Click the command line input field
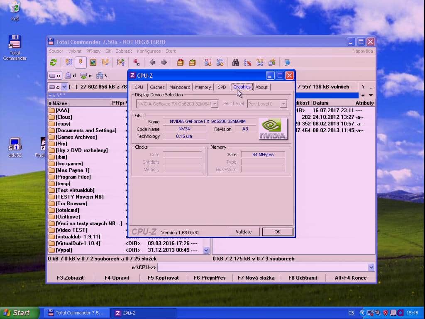The height and width of the screenshot is (319, 425). point(263,267)
